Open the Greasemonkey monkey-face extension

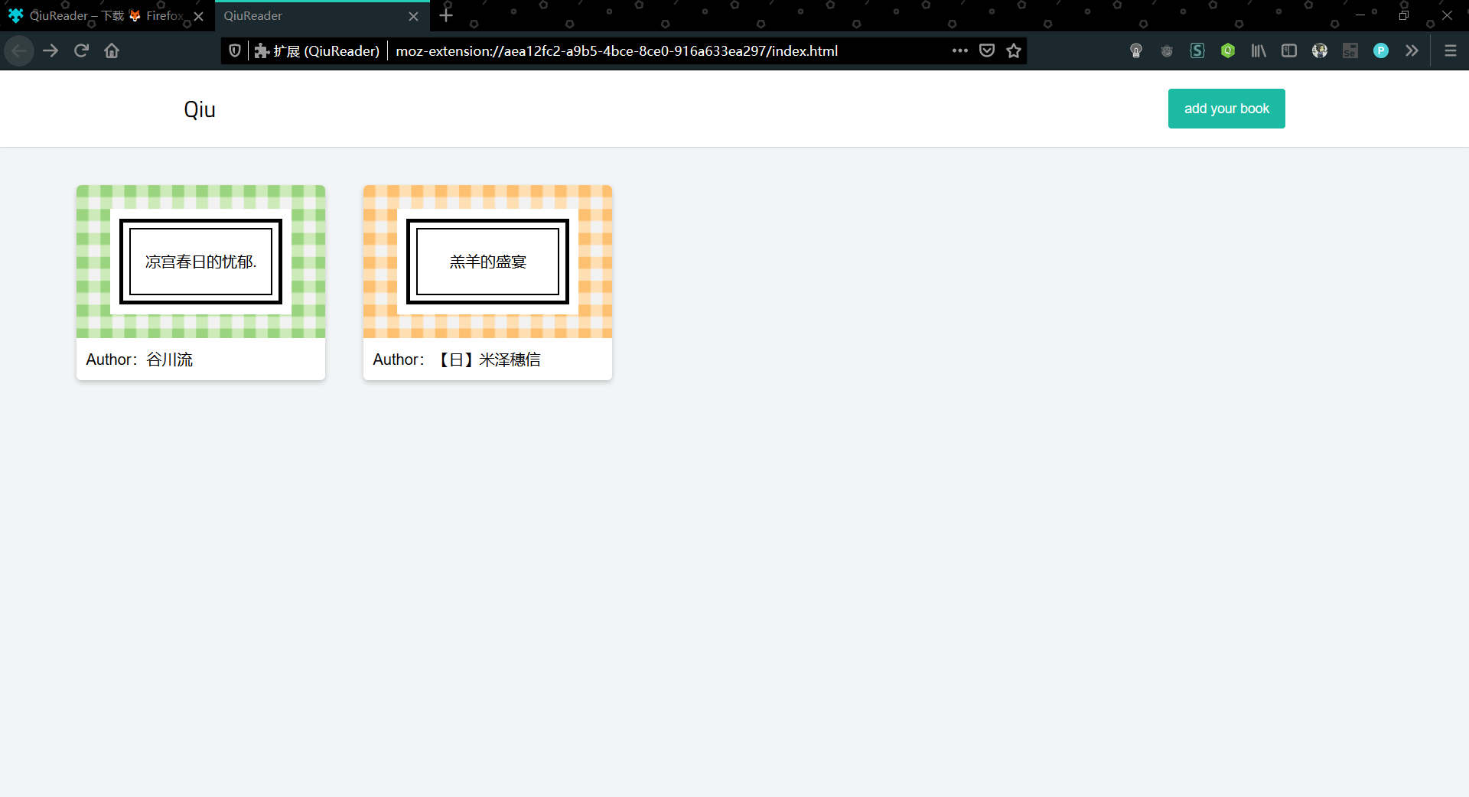click(x=1167, y=51)
